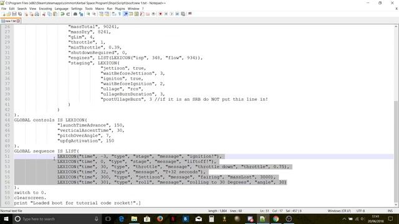Open the Action Center notifications icon
Image resolution: width=399 pixels, height=224 pixels.
coord(390,218)
